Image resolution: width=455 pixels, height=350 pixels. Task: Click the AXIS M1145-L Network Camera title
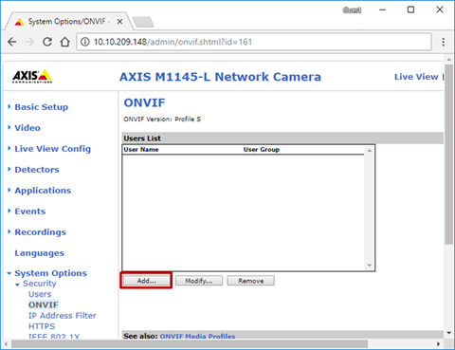click(x=220, y=77)
